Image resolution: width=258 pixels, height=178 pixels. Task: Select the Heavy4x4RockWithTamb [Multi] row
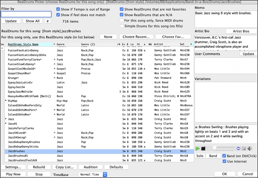(x=99, y=96)
